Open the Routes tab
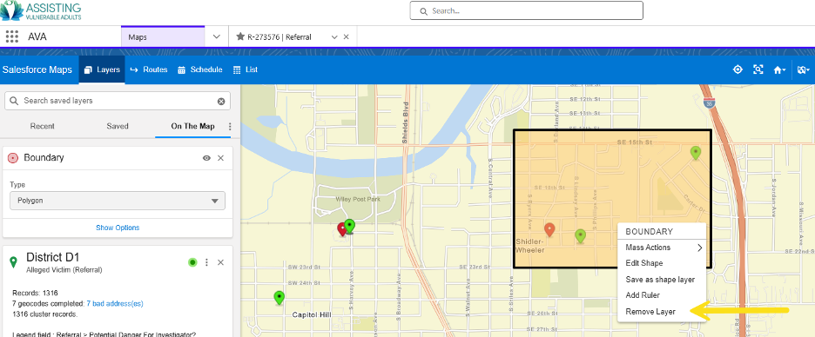This screenshot has height=337, width=815. pos(149,69)
